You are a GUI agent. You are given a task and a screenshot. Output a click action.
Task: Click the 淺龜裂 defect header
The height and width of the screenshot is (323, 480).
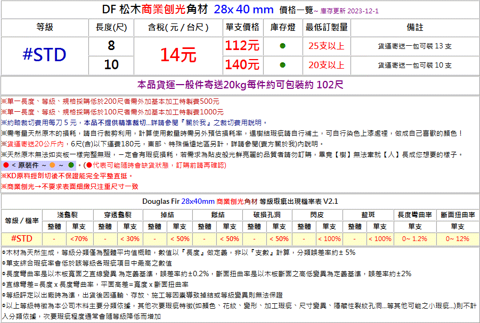point(67,215)
